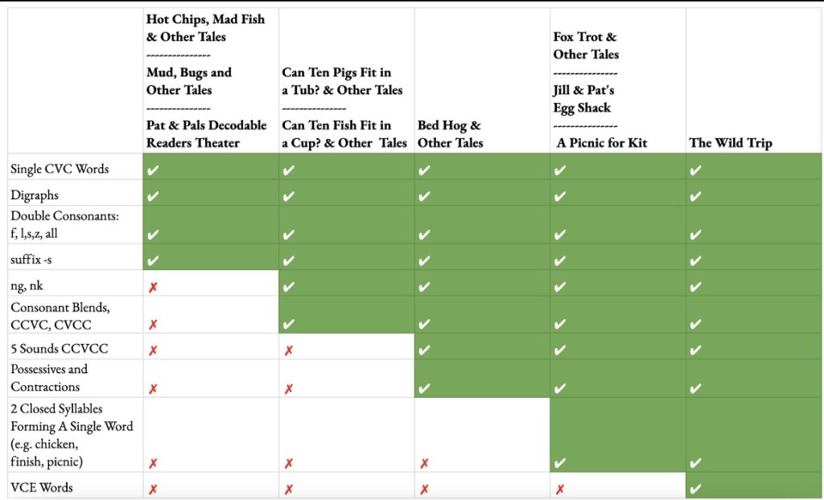Click the 5 Sounds CCVCC checkmark under Bed Hog
The width and height of the screenshot is (824, 500).
click(425, 350)
